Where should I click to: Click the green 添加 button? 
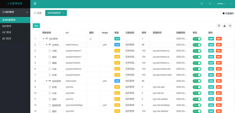36,26
